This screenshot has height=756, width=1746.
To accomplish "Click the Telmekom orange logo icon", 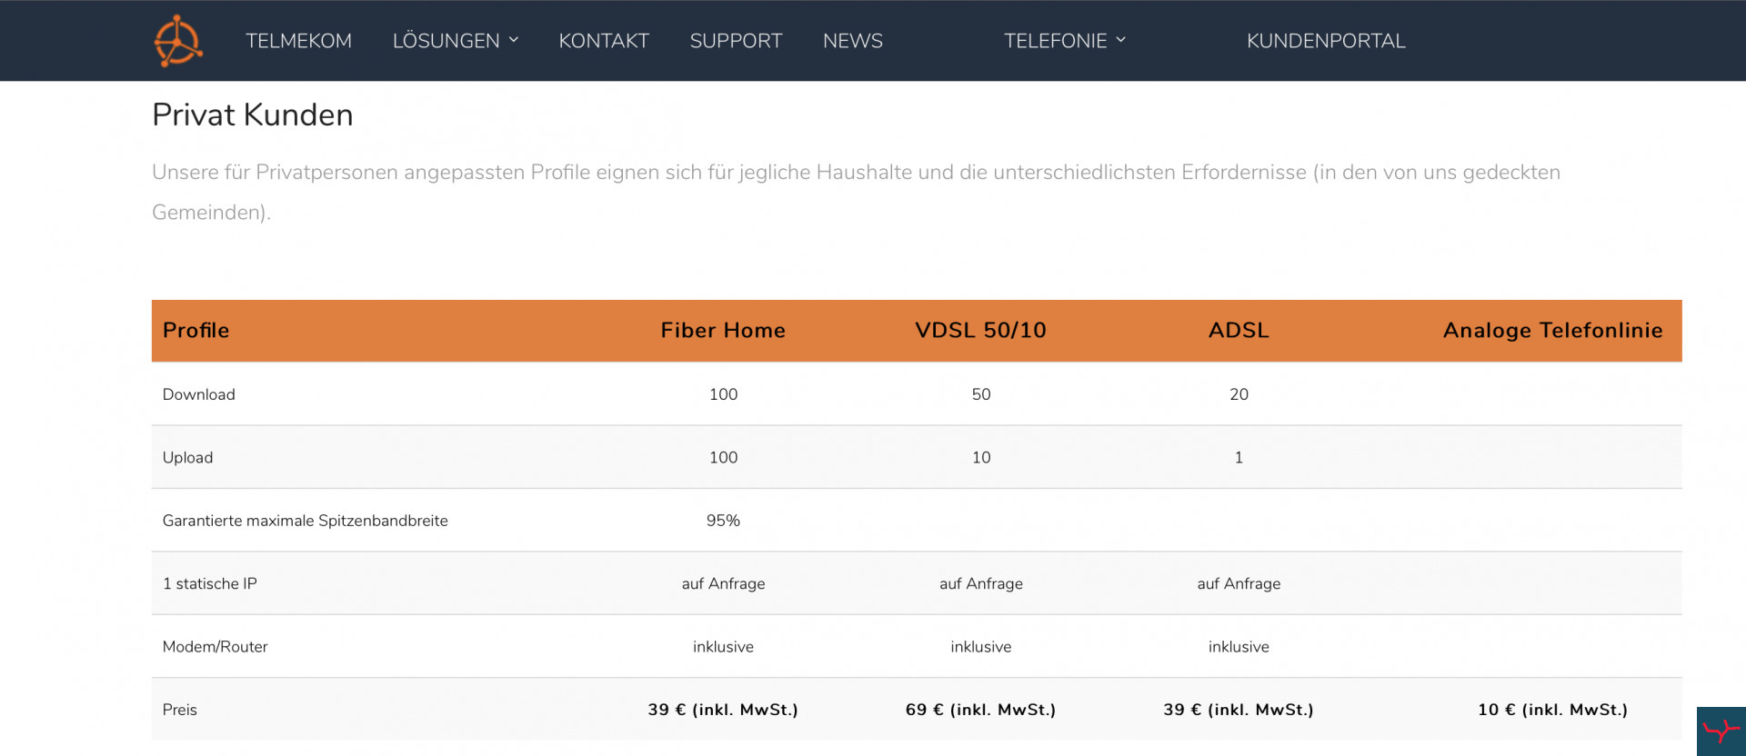I will coord(177,41).
